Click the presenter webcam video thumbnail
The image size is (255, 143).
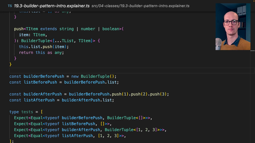point(233,26)
